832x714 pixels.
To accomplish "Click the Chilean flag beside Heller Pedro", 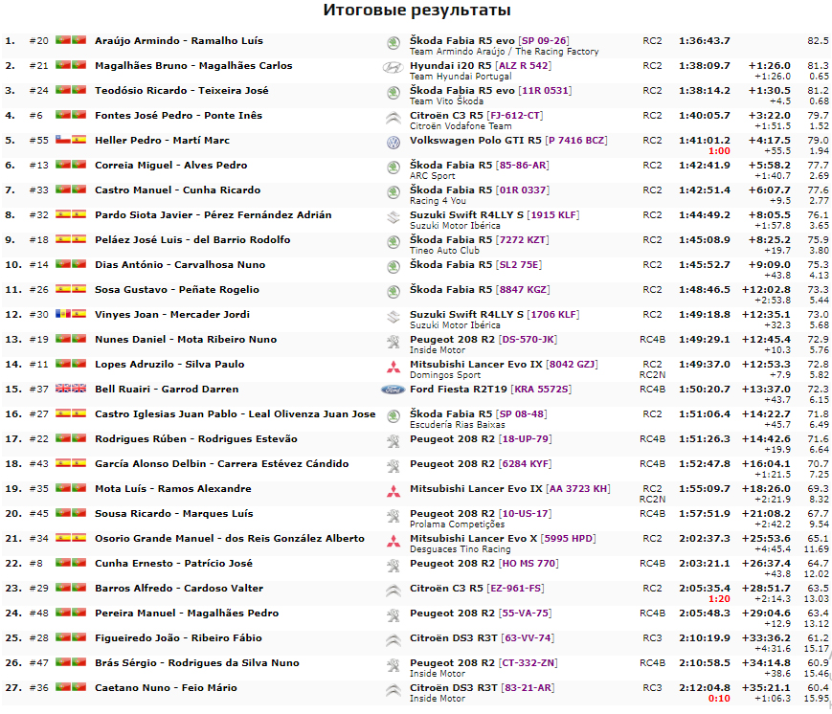I will (x=63, y=141).
